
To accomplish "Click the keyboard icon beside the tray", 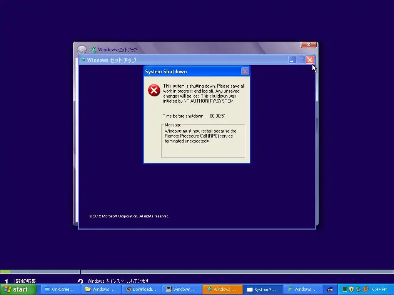I will (x=330, y=290).
